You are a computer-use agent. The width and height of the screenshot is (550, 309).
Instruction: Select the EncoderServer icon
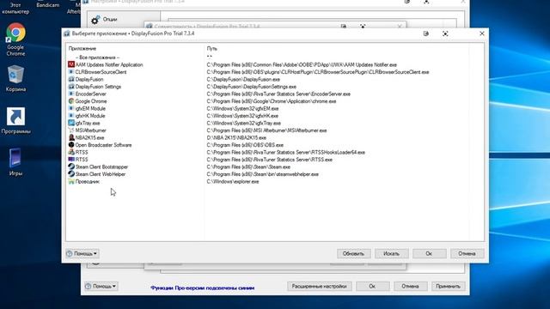(x=71, y=94)
